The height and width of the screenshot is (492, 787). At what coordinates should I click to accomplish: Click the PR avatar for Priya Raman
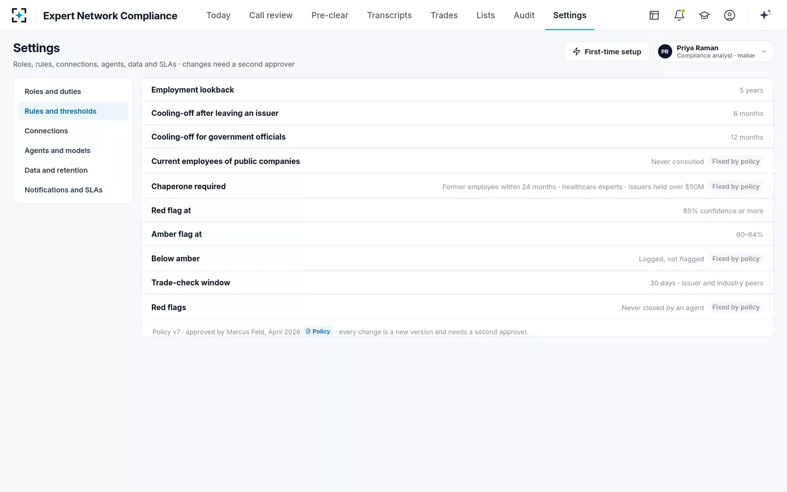pyautogui.click(x=665, y=51)
